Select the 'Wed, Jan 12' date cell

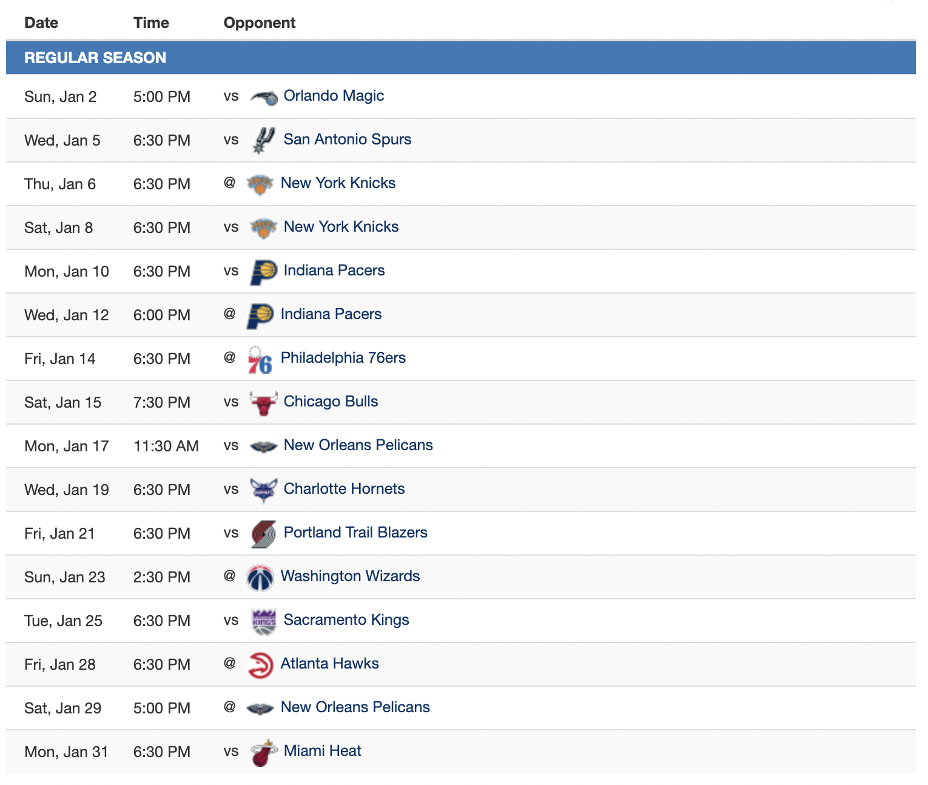pyautogui.click(x=67, y=315)
